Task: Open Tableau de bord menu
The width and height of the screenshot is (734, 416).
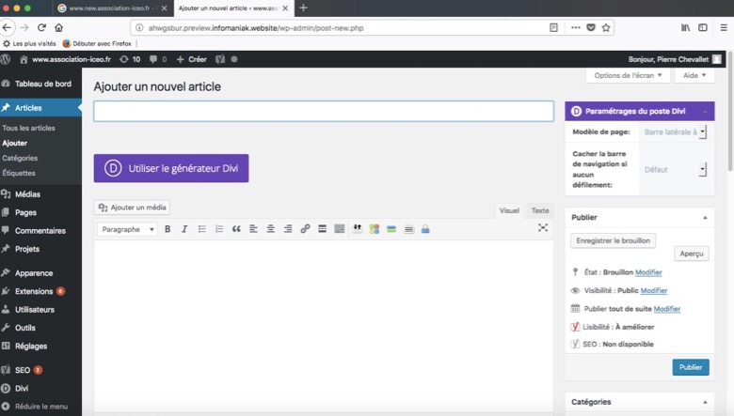Action: [x=40, y=84]
